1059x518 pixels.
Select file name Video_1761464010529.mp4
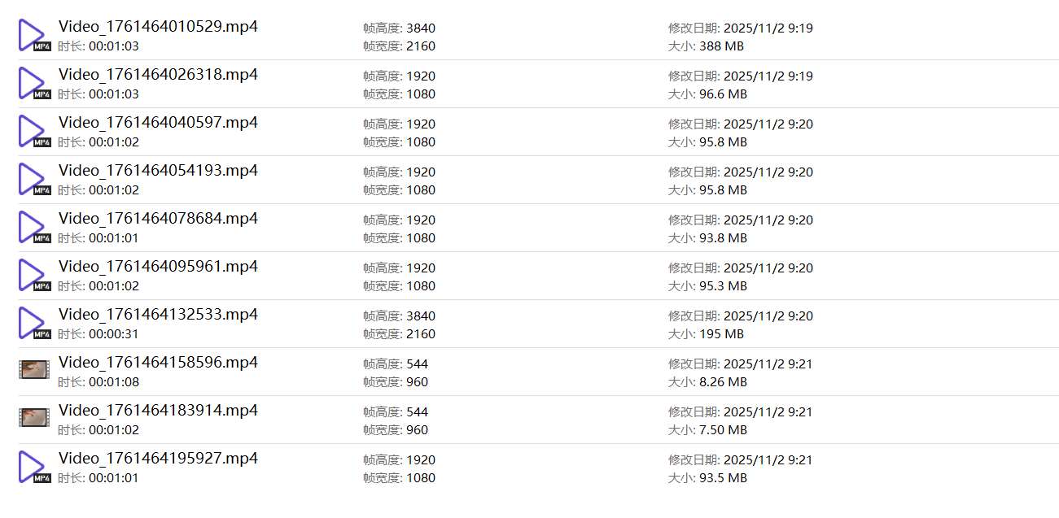158,27
